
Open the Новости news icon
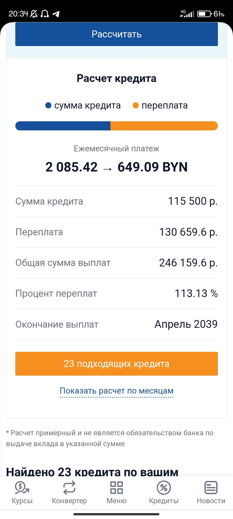click(211, 488)
